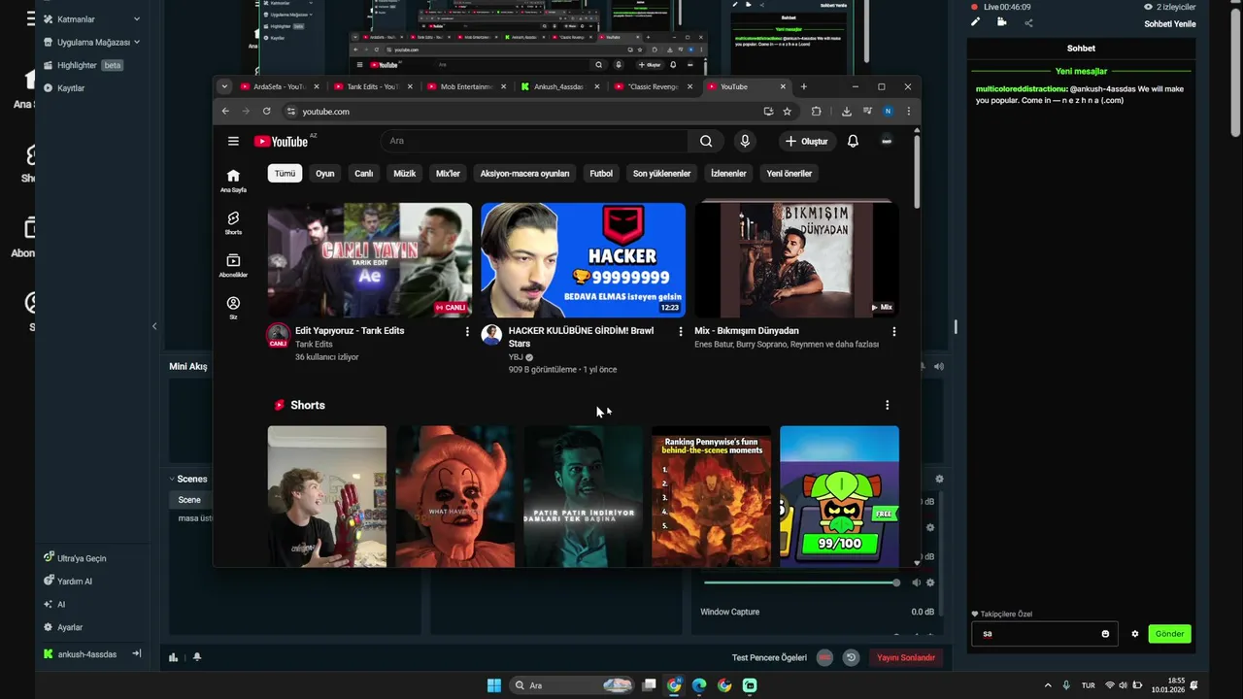Click camera icon in stream panel

coord(1002,22)
